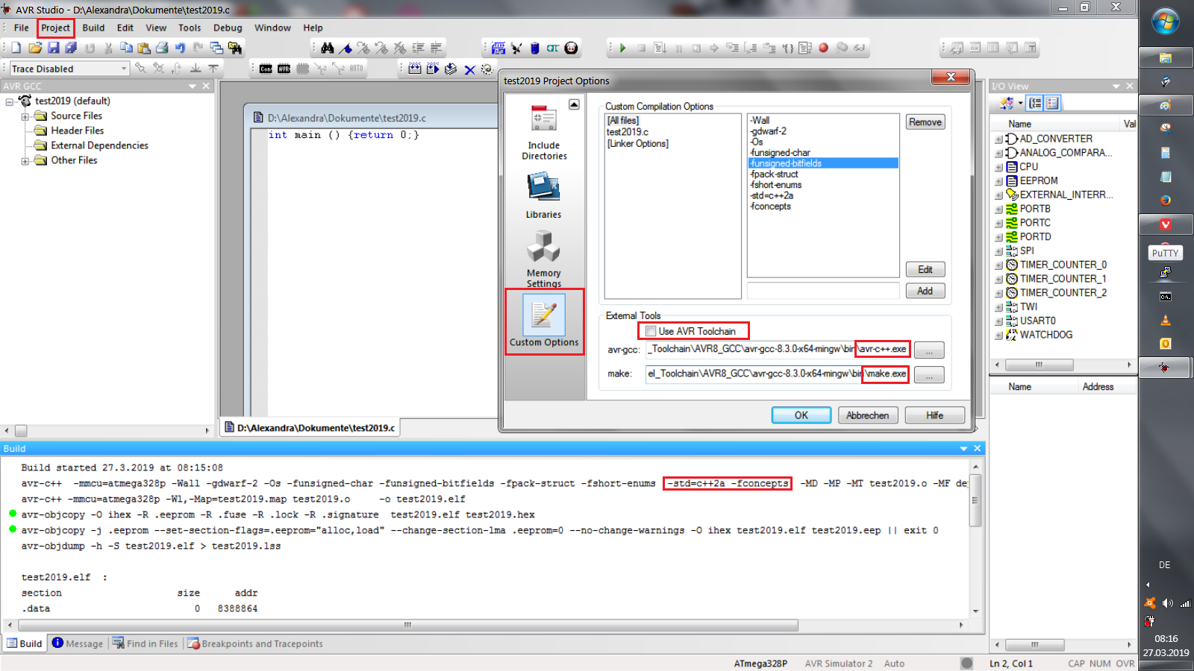Image resolution: width=1194 pixels, height=671 pixels.
Task: Expand the AD_CONVERTER node in I/O View
Action: coord(998,139)
